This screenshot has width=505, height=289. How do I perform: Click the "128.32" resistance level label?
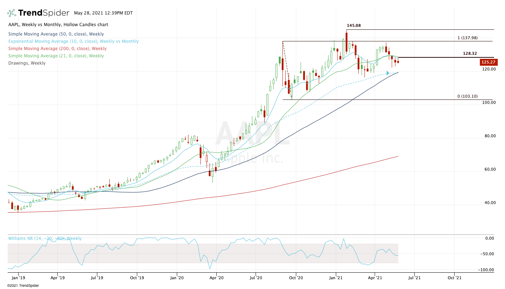pyautogui.click(x=470, y=53)
